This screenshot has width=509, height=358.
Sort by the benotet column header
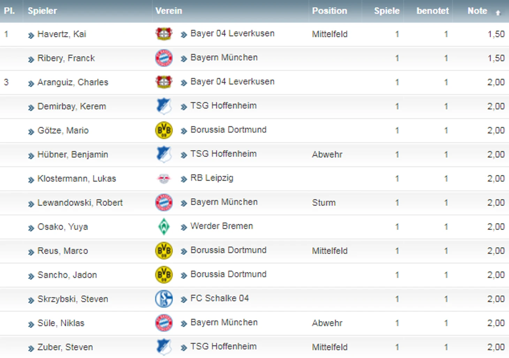pyautogui.click(x=433, y=11)
